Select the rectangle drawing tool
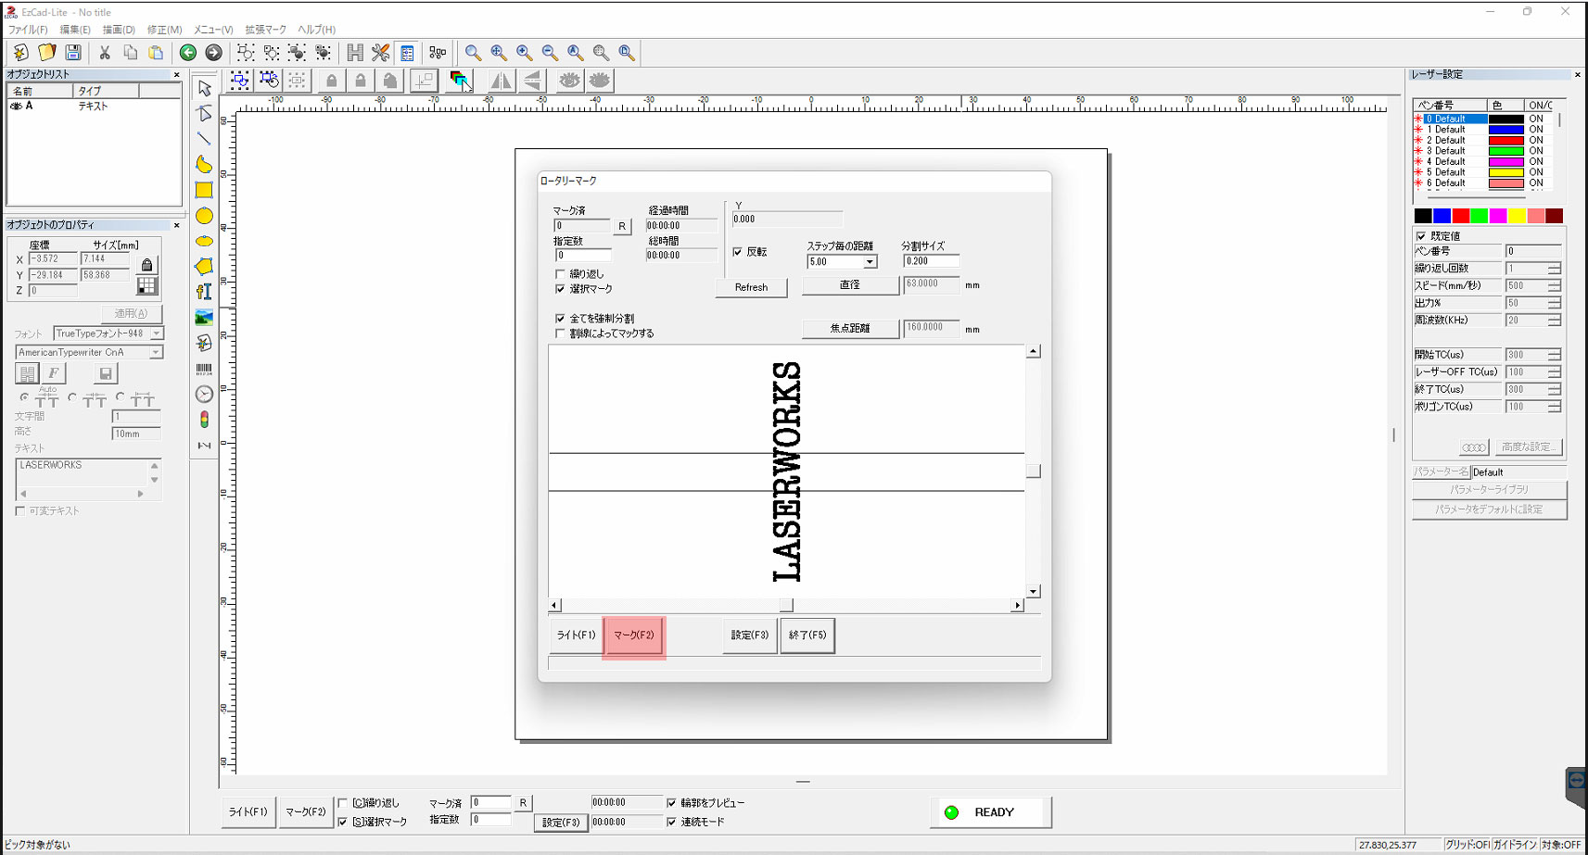 click(x=204, y=190)
